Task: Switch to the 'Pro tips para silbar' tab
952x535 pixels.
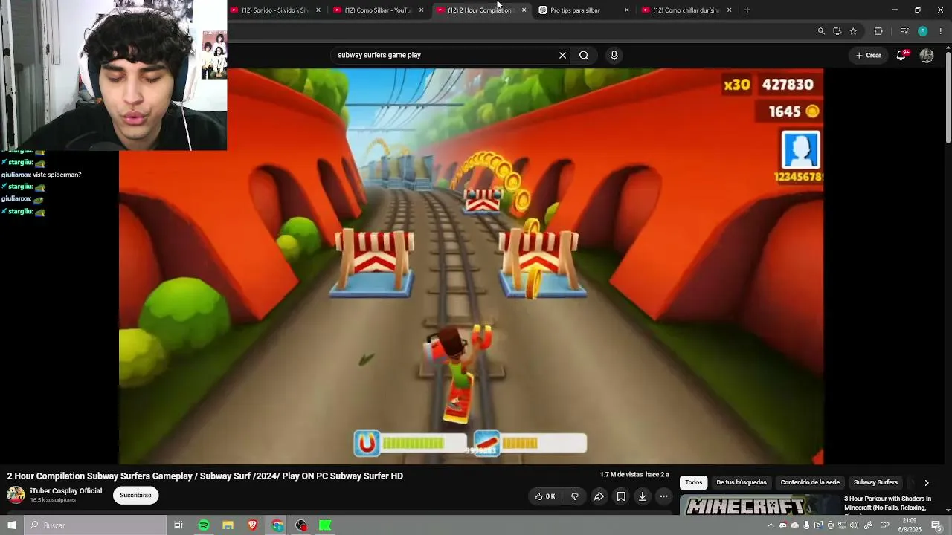Action: pyautogui.click(x=584, y=10)
